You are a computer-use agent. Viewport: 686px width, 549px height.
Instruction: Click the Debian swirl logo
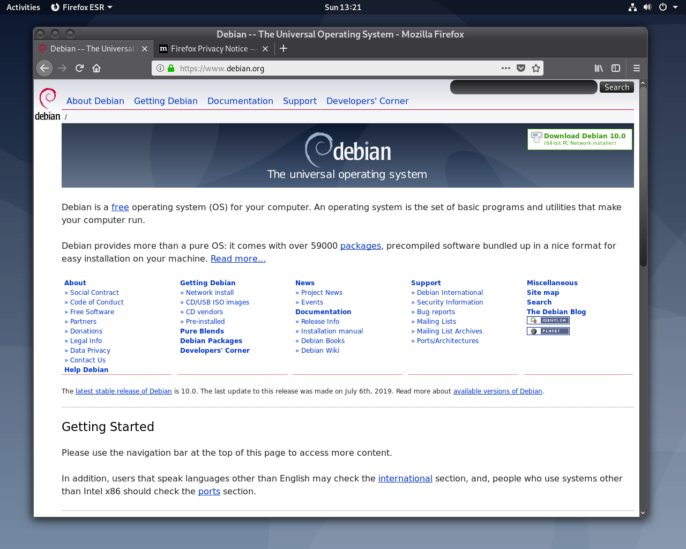(x=48, y=104)
